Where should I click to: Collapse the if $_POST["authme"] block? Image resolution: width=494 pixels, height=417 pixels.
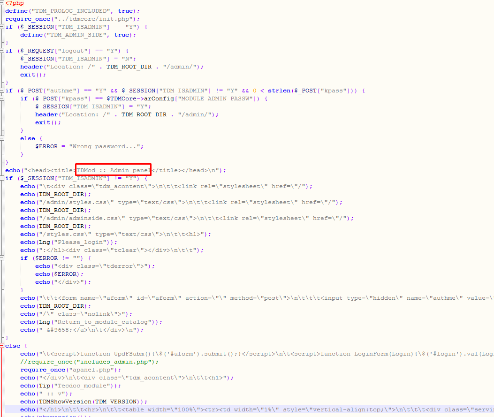pos(1,91)
